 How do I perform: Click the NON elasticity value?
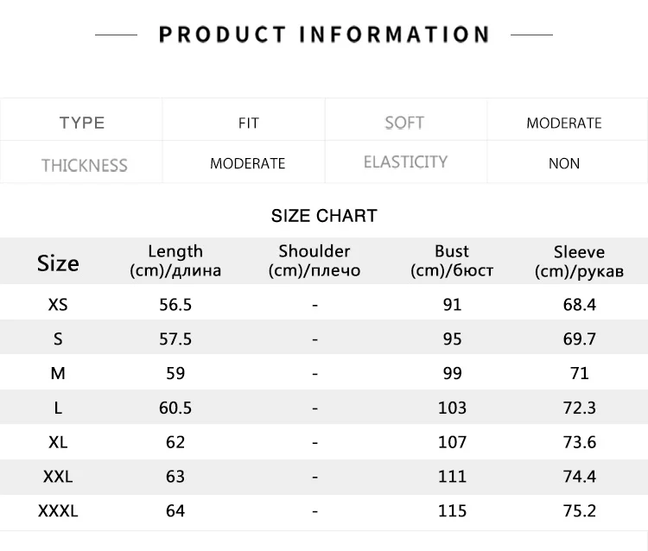[564, 163]
